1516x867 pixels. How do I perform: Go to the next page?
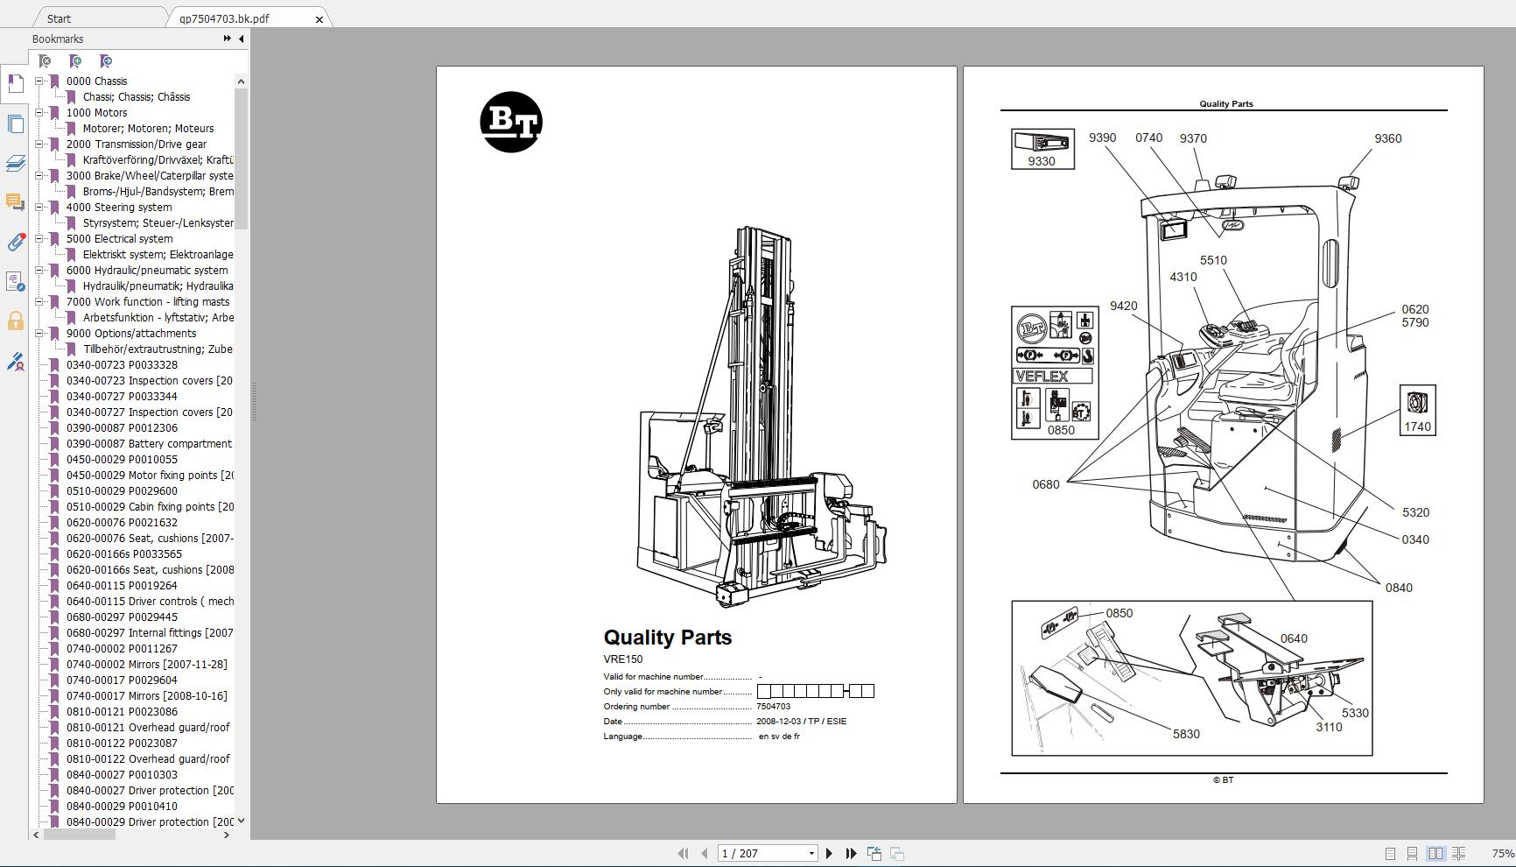(x=829, y=853)
